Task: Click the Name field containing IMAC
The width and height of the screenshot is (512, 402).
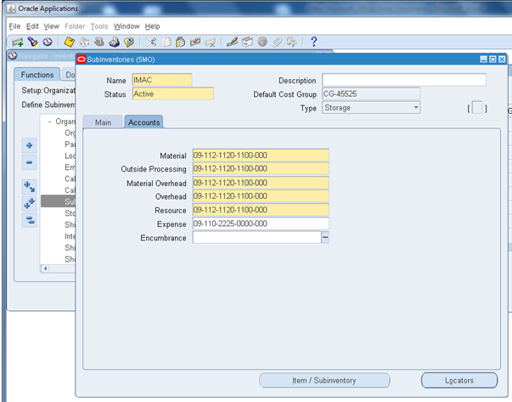Action: pyautogui.click(x=162, y=80)
